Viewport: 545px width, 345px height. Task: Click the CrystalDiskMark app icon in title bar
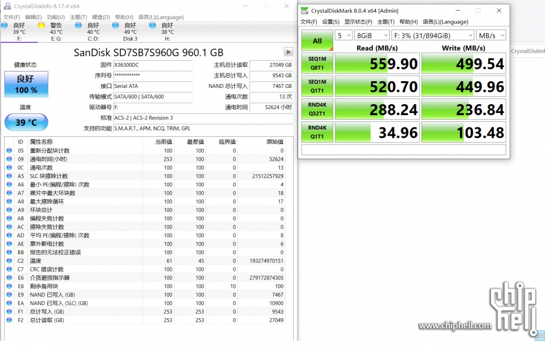pyautogui.click(x=305, y=11)
